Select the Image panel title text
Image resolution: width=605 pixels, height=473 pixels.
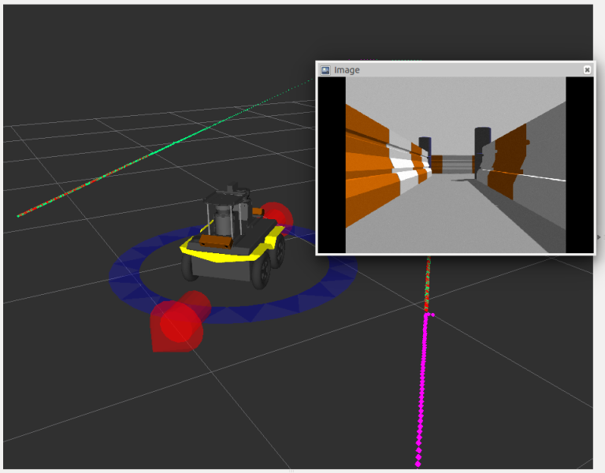tap(347, 70)
